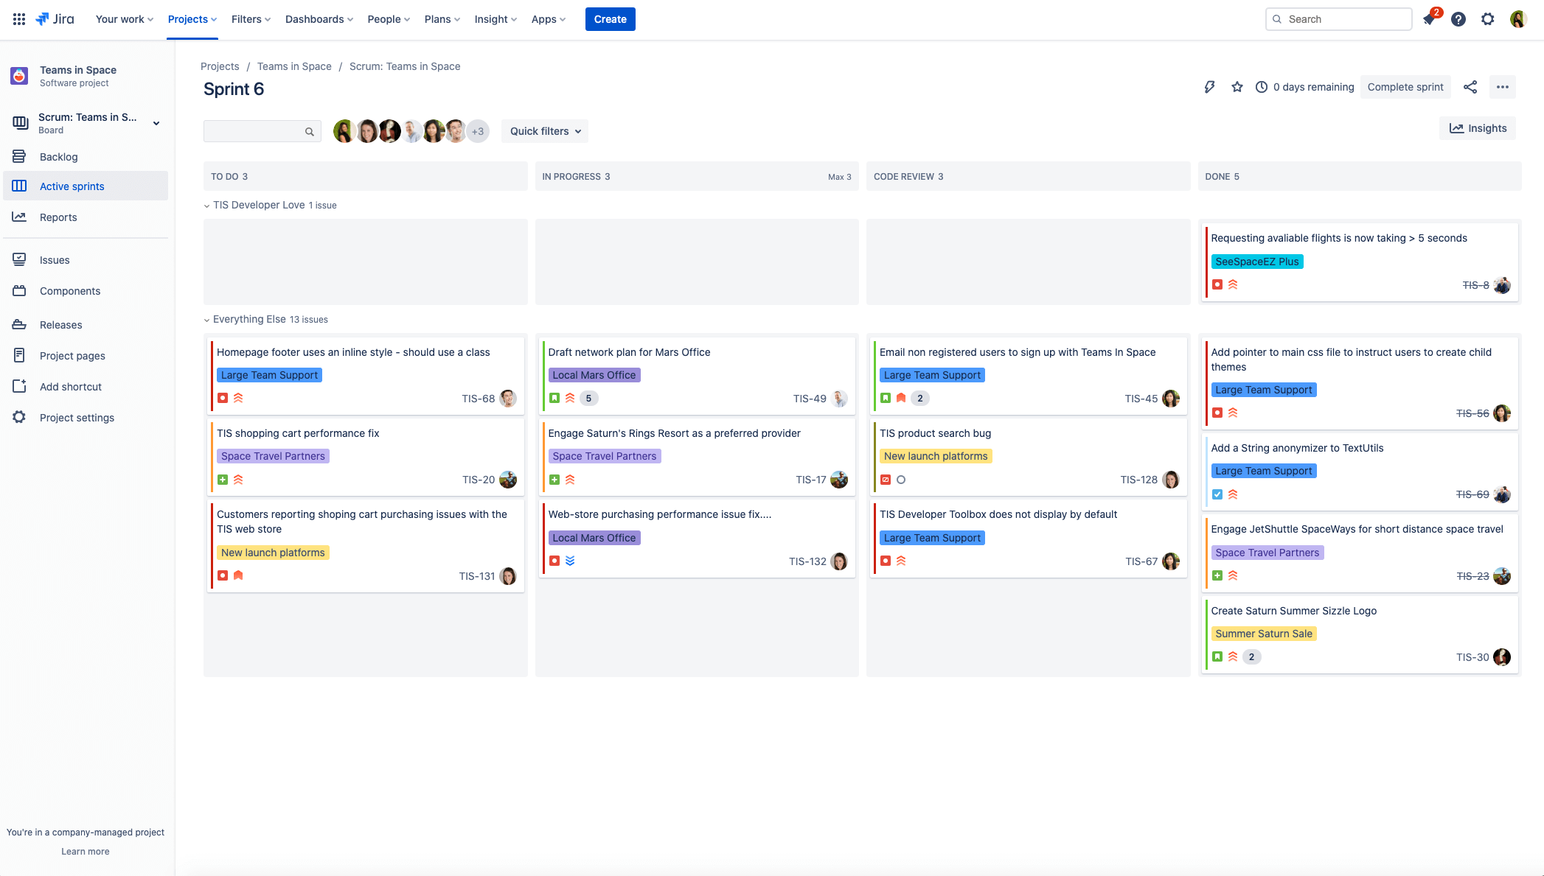Click Complete sprint button
1544x876 pixels.
tap(1406, 85)
